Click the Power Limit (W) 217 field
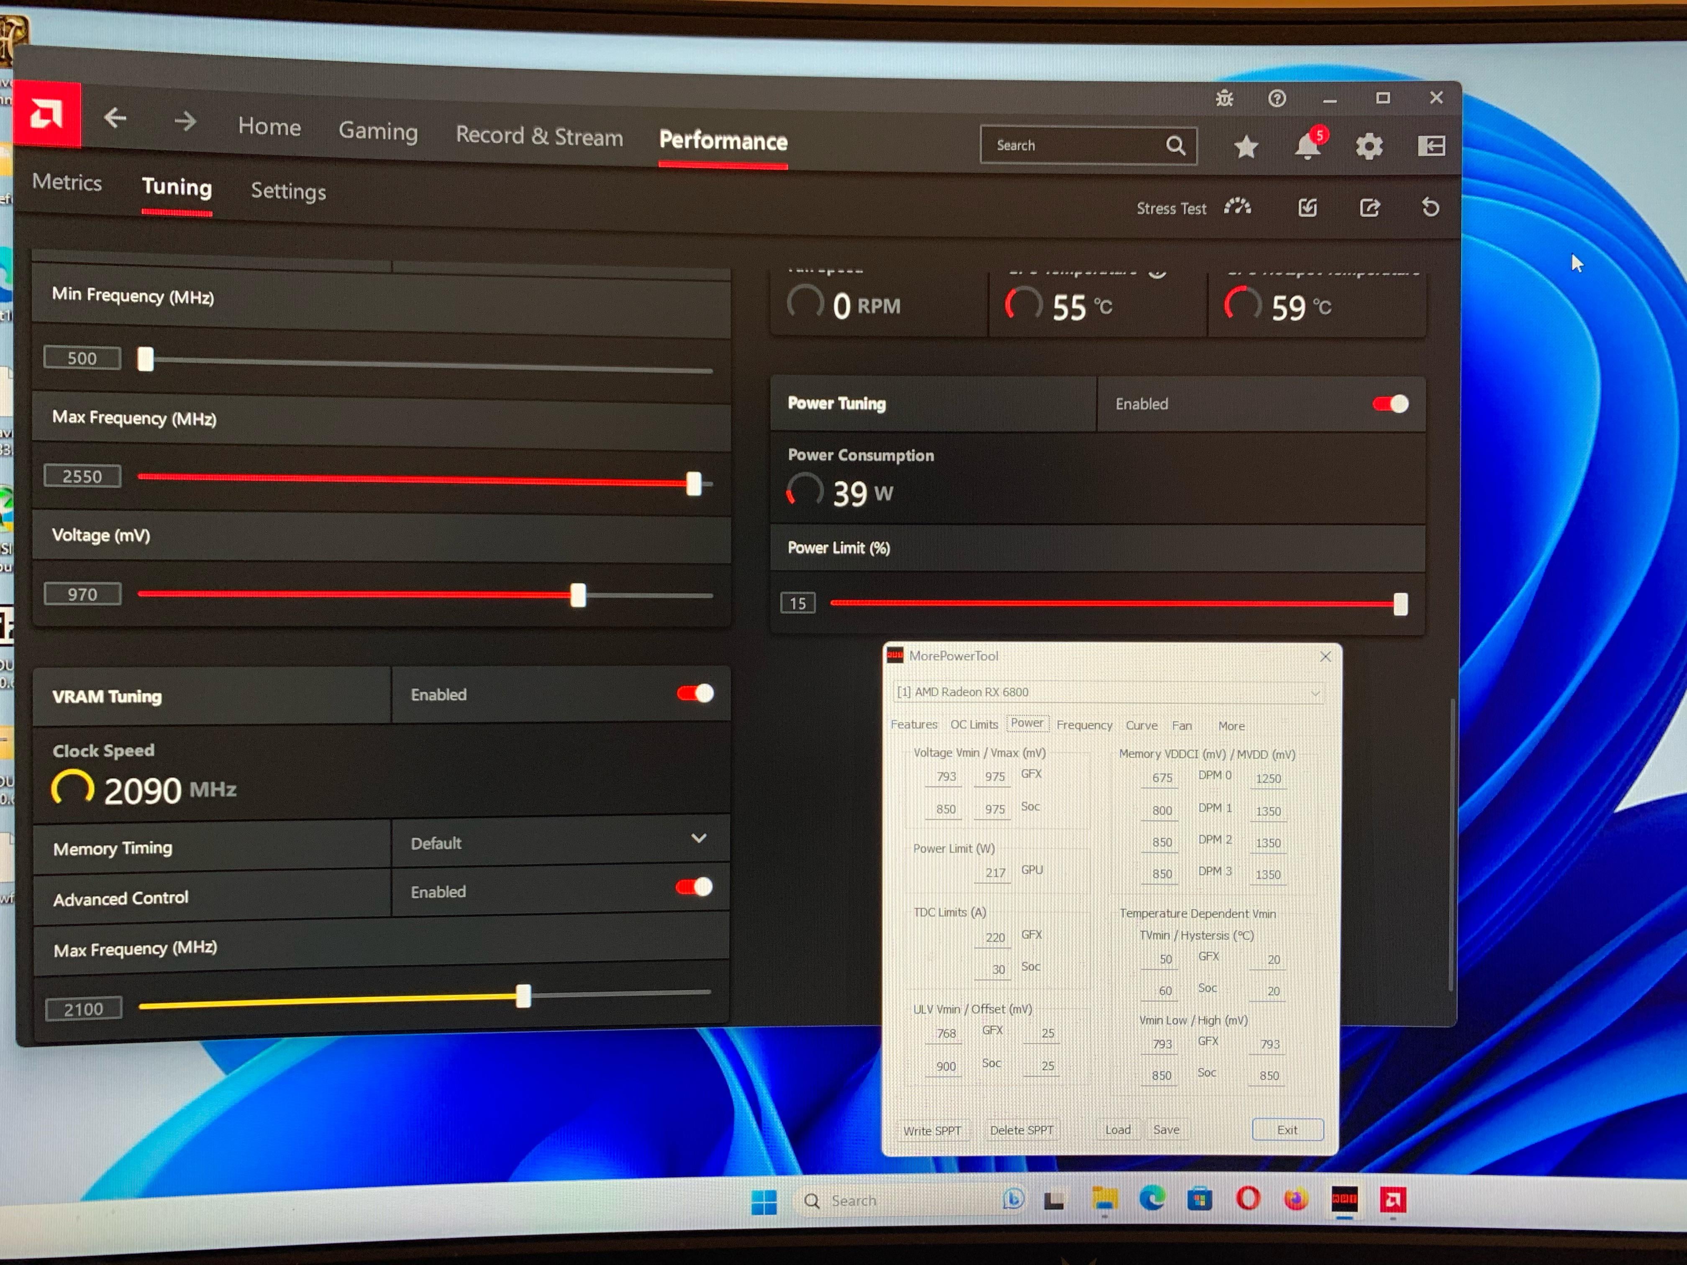Image resolution: width=1687 pixels, height=1265 pixels. (x=993, y=873)
